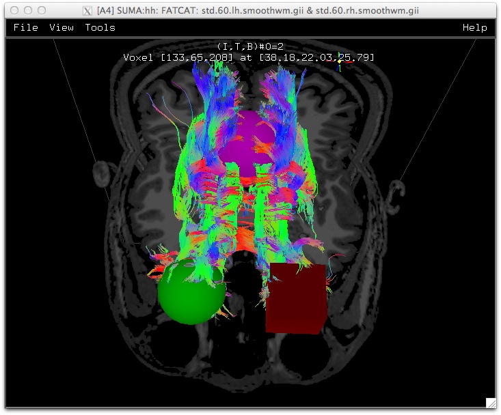Screen dimensions: 501x415
Task: Open the Help menu
Action: 474,27
